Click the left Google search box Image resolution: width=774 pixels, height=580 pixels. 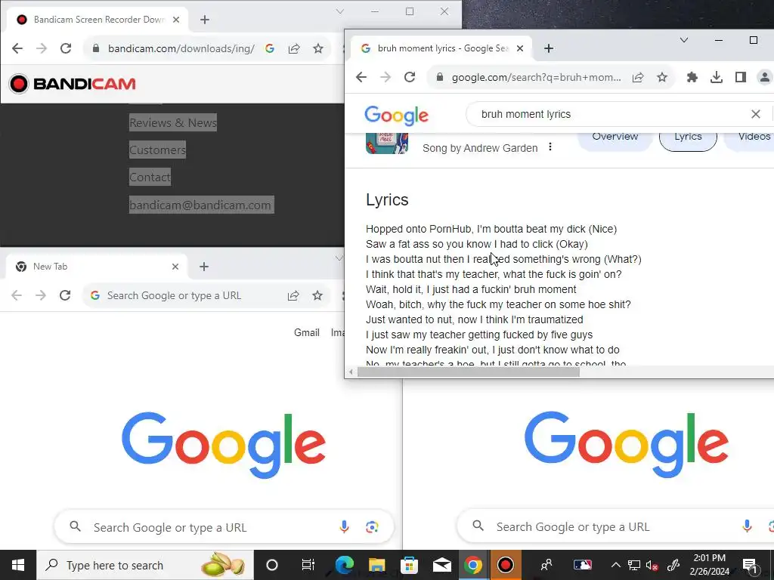[224, 527]
